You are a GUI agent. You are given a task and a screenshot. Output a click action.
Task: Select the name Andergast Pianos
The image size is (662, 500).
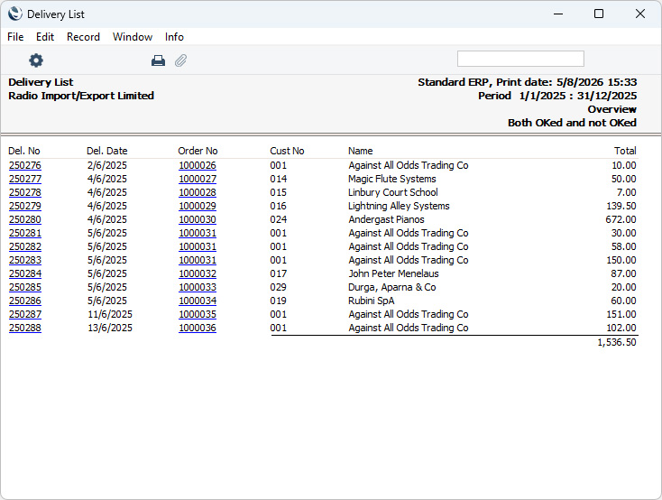point(386,219)
